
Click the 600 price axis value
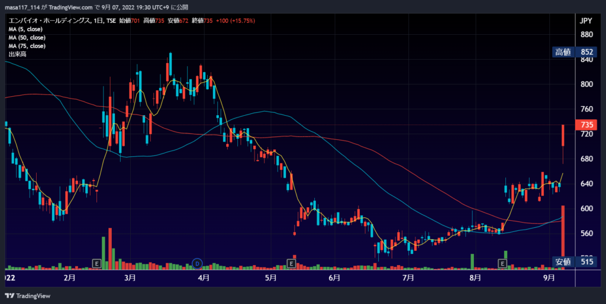pyautogui.click(x=586, y=208)
